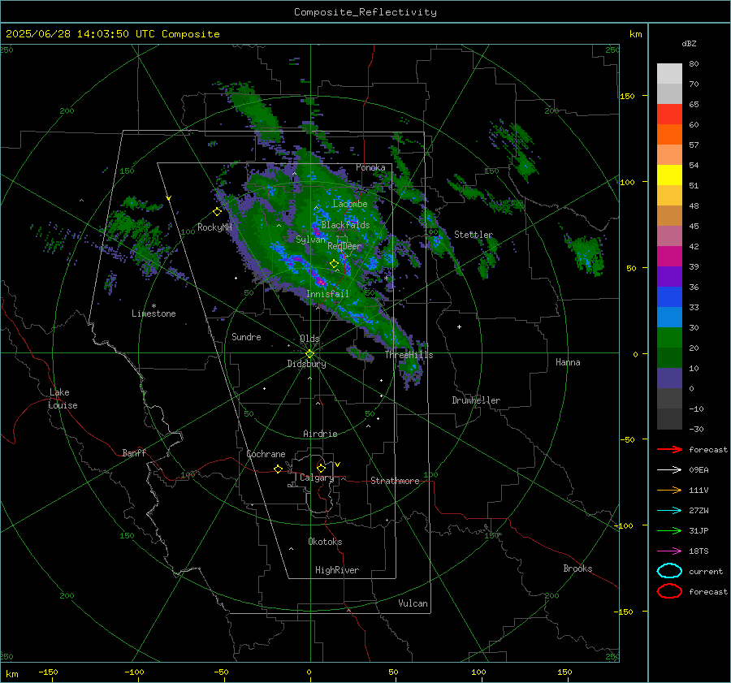Viewport: 731px width, 683px height.
Task: Click the Okotoks city label
Action: tap(325, 542)
